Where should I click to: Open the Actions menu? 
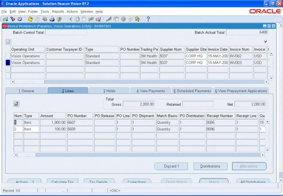click(72, 12)
